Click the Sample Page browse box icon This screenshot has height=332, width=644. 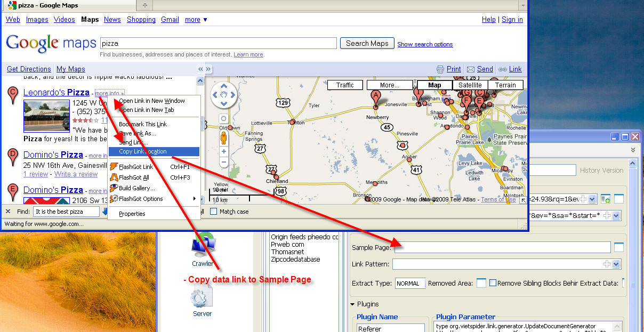pyautogui.click(x=619, y=247)
